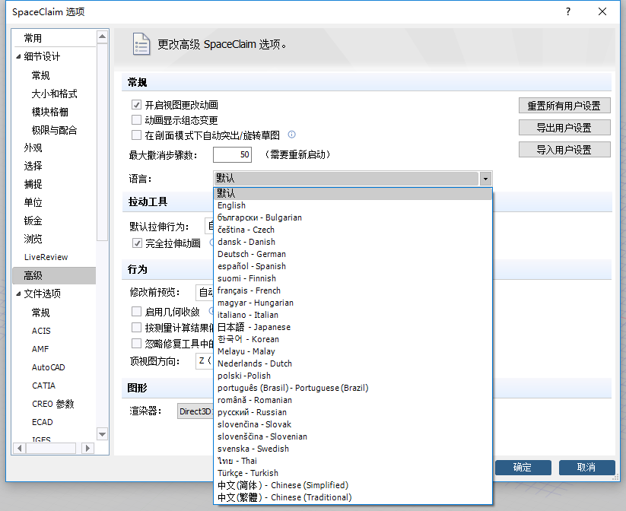Viewport: 626px width, 511px height.
Task: Choose čeština - Czech language
Action: click(x=353, y=230)
